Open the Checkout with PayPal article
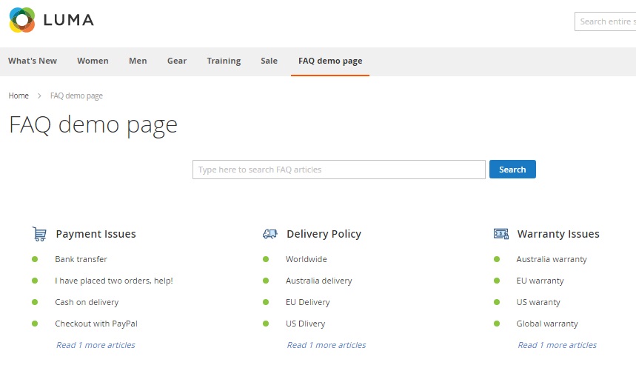 (x=96, y=324)
